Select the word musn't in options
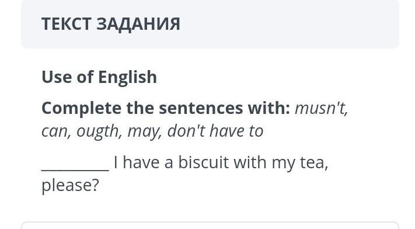415x229 pixels. [322, 109]
